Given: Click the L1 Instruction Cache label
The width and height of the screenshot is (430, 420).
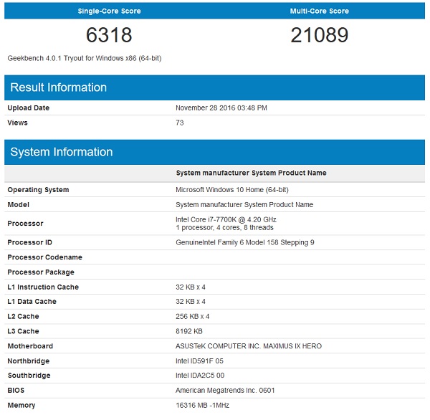Looking at the screenshot, I should 43,287.
